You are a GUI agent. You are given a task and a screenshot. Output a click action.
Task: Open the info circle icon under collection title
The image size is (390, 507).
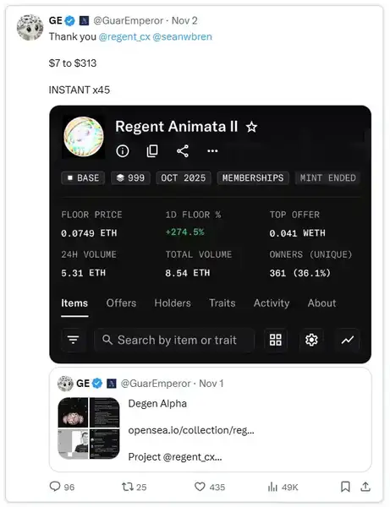point(123,150)
